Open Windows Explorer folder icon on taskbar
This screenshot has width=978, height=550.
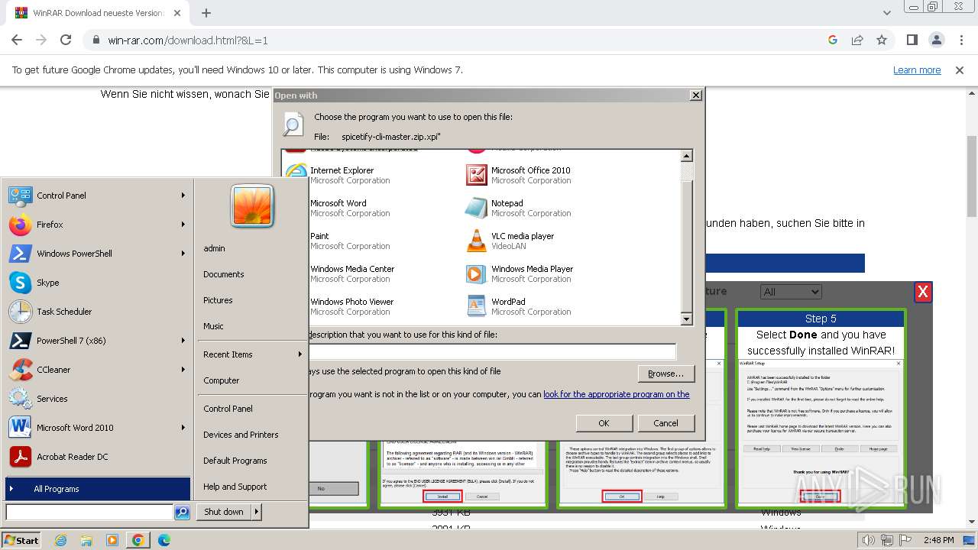(86, 540)
